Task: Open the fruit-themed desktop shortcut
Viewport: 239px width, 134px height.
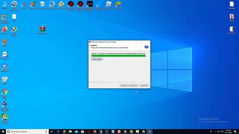Action: tap(33, 5)
